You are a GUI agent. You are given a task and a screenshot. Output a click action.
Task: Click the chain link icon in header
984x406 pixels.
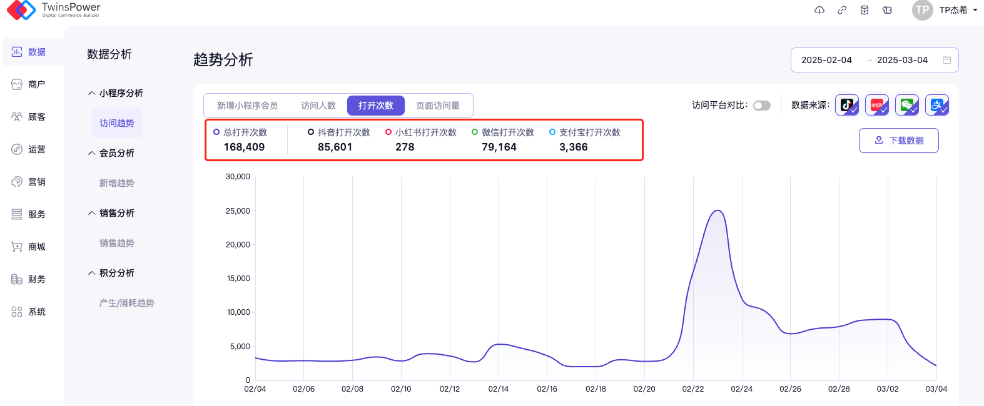tap(842, 10)
